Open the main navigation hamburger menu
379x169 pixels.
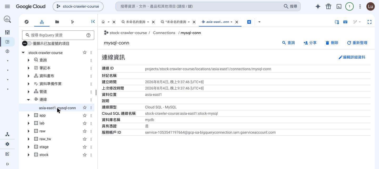7,6
